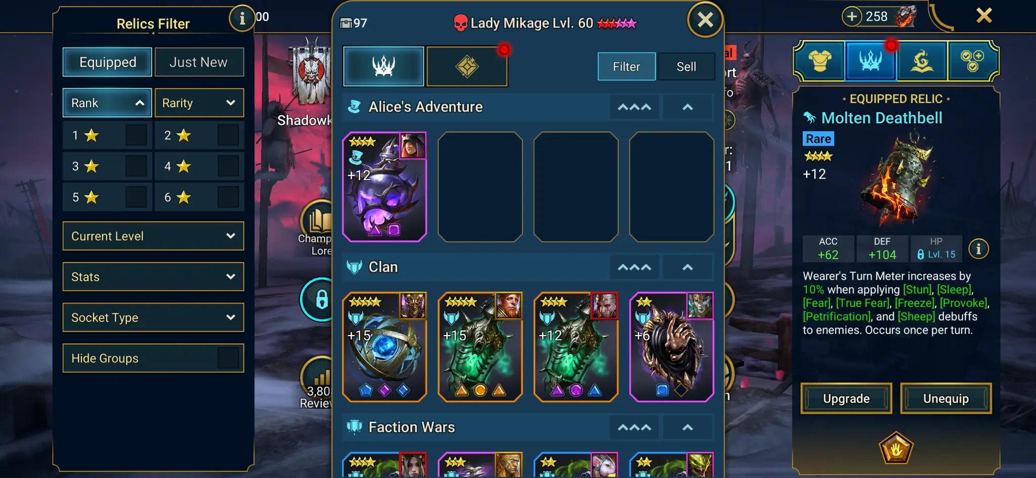Open the dragon accessories tab icon
Image resolution: width=1036 pixels, height=478 pixels.
click(x=922, y=61)
